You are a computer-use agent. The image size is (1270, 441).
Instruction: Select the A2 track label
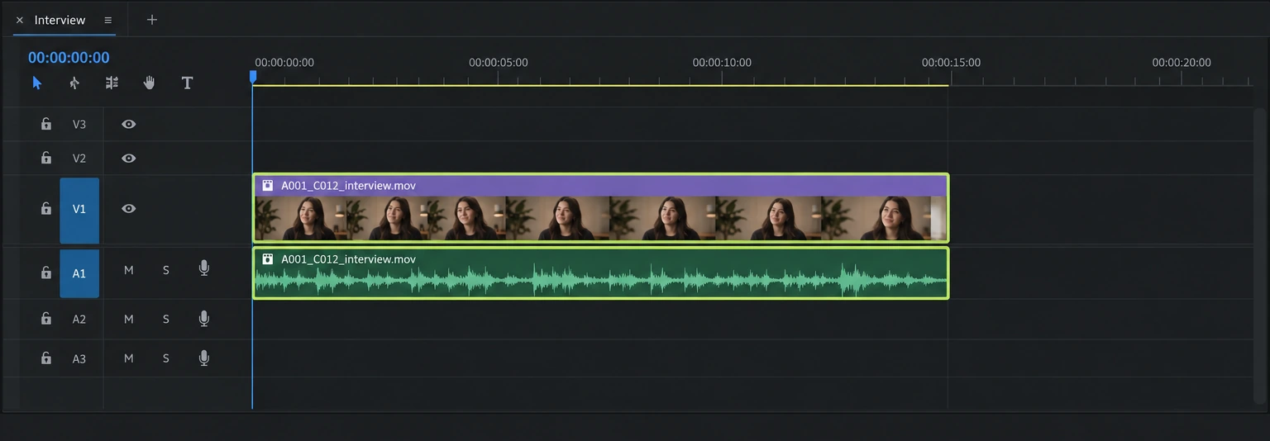(x=79, y=319)
